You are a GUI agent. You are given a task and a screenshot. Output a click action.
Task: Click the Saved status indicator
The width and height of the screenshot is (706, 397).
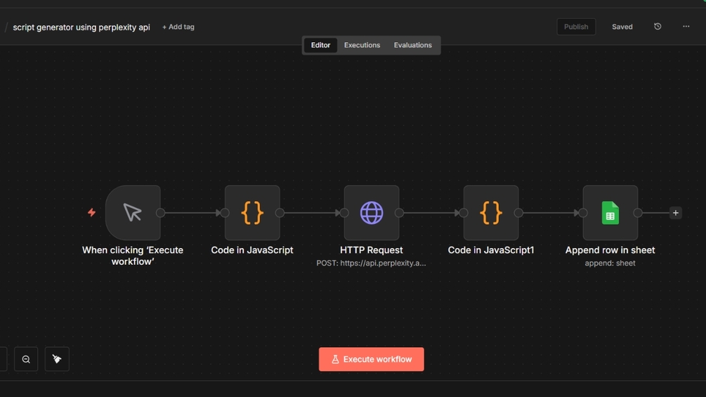(622, 27)
